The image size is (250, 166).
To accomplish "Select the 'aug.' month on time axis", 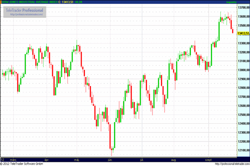I will (174, 159).
